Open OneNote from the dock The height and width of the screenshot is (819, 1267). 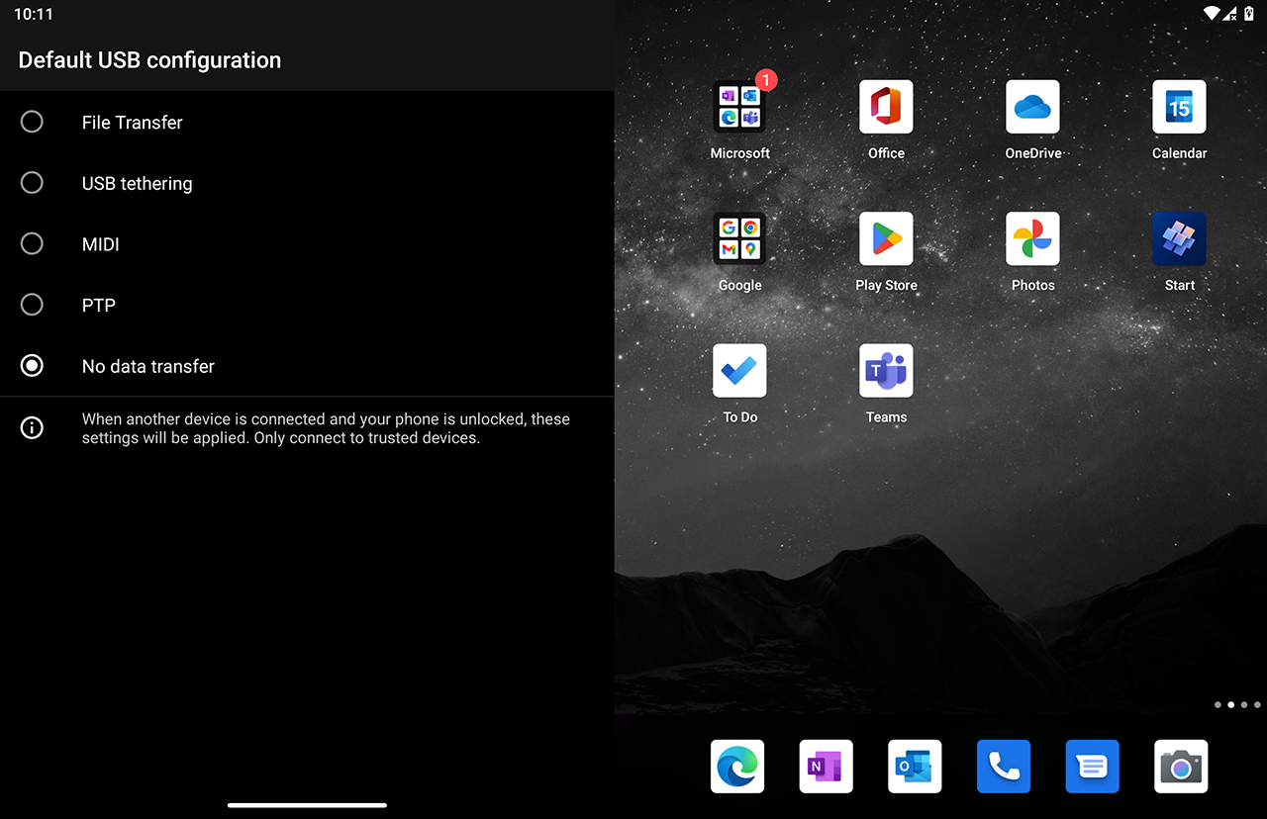point(827,767)
